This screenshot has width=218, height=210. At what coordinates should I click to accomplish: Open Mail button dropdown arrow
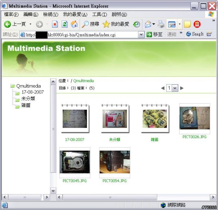pyautogui.click(x=154, y=24)
